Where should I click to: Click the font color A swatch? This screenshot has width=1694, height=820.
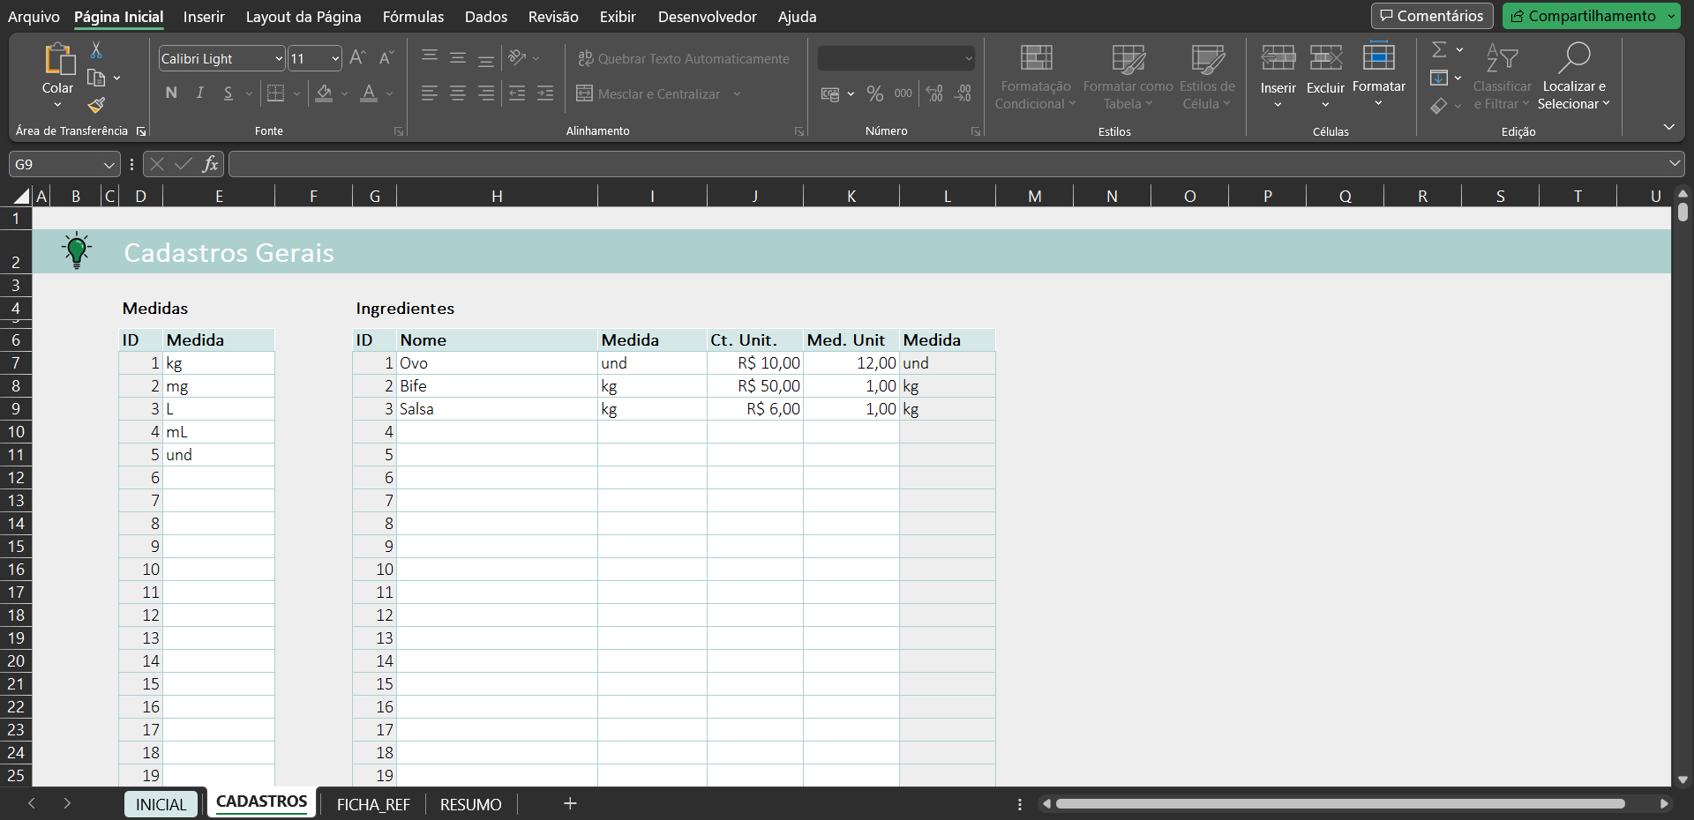click(369, 93)
